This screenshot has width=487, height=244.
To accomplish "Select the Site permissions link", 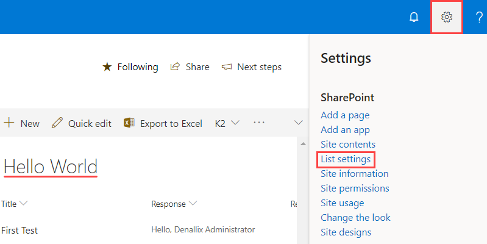I will click(x=355, y=188).
